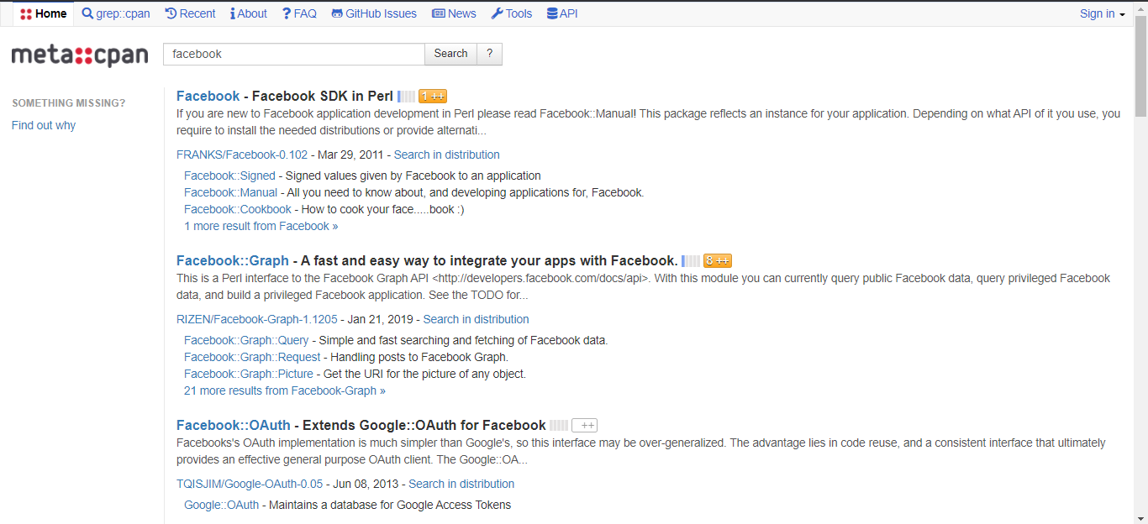Open Facebook::Manual module
The height and width of the screenshot is (524, 1148).
[x=230, y=192]
